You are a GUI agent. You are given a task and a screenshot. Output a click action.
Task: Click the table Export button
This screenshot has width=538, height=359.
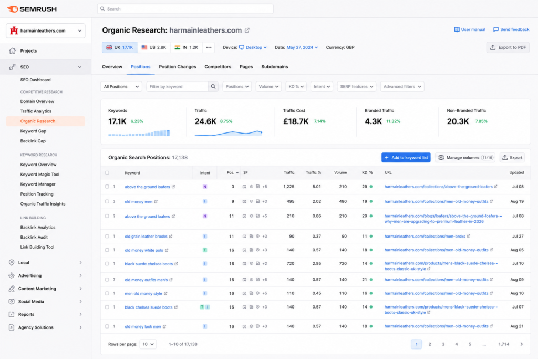512,158
